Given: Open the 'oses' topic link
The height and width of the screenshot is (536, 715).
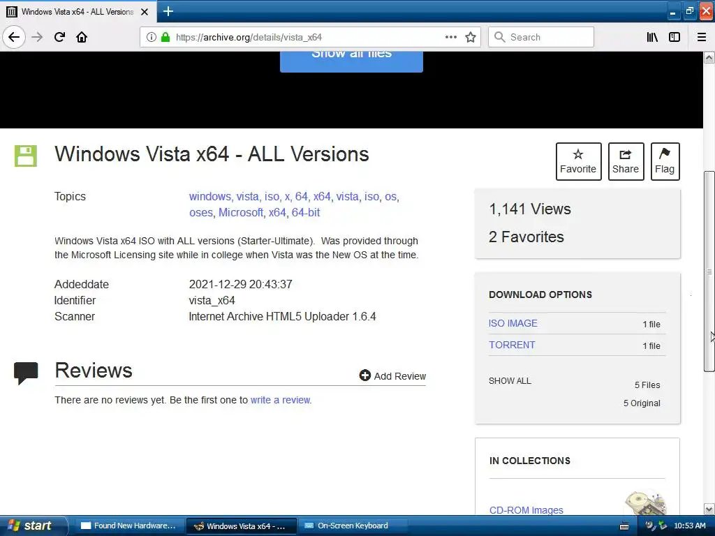Looking at the screenshot, I should point(201,212).
